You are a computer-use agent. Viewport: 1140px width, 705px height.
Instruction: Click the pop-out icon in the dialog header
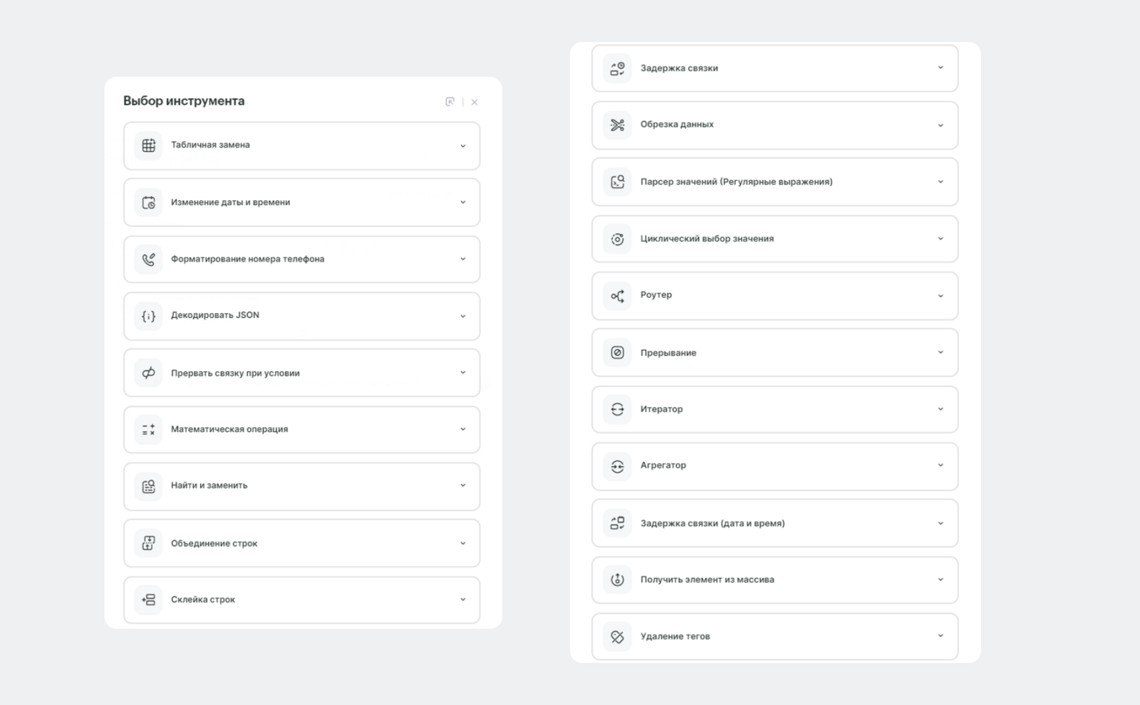[x=450, y=102]
